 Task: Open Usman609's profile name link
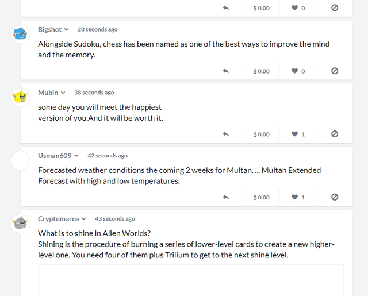coord(55,156)
